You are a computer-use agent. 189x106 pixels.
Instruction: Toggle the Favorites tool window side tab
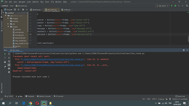[x=2, y=88]
